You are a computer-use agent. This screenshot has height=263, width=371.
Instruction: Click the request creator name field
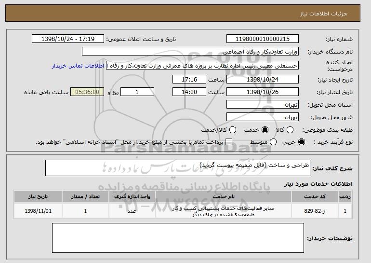point(202,66)
